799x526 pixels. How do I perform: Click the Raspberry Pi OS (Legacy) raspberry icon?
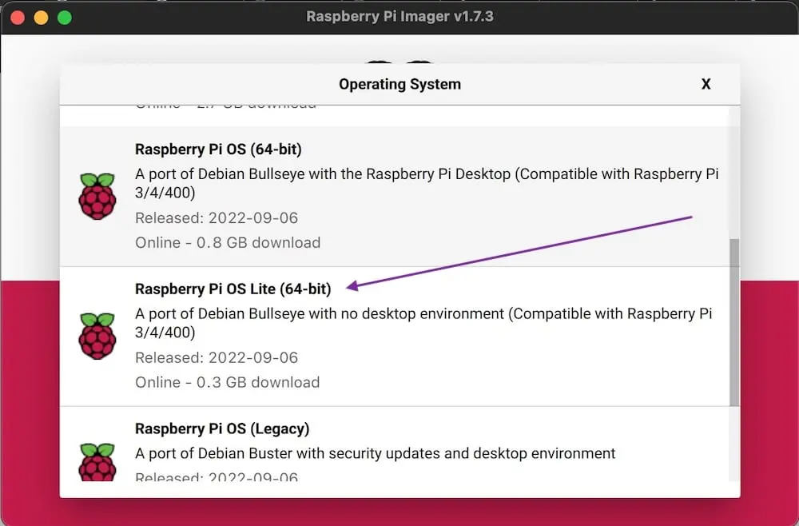pyautogui.click(x=97, y=462)
